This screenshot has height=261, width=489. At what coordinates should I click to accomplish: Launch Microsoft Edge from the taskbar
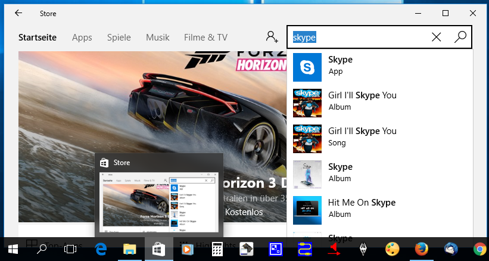[x=101, y=249]
